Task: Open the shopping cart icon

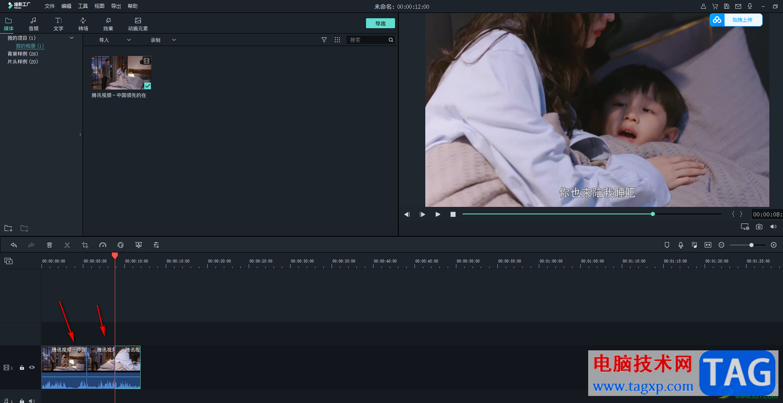Action: tap(715, 6)
